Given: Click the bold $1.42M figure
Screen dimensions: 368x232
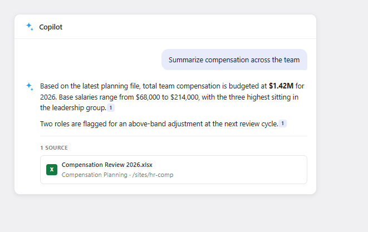Looking at the screenshot, I should (281, 86).
